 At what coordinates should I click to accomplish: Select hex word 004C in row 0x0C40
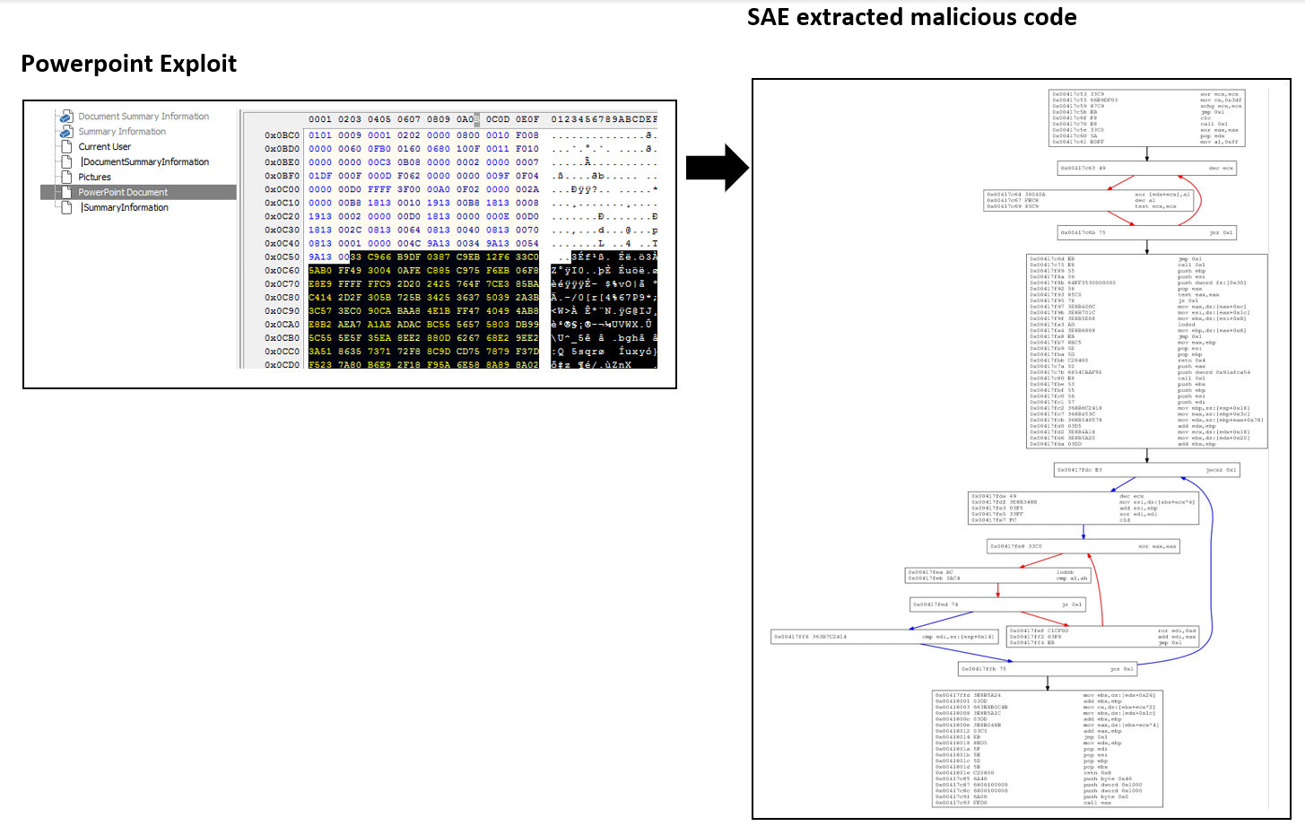pyautogui.click(x=409, y=244)
